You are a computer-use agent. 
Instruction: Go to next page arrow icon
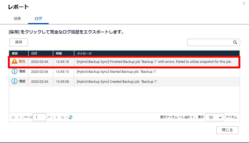pos(57,117)
